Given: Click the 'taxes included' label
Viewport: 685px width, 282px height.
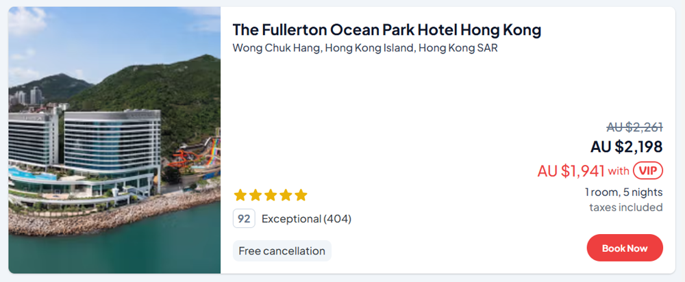Looking at the screenshot, I should [x=625, y=207].
